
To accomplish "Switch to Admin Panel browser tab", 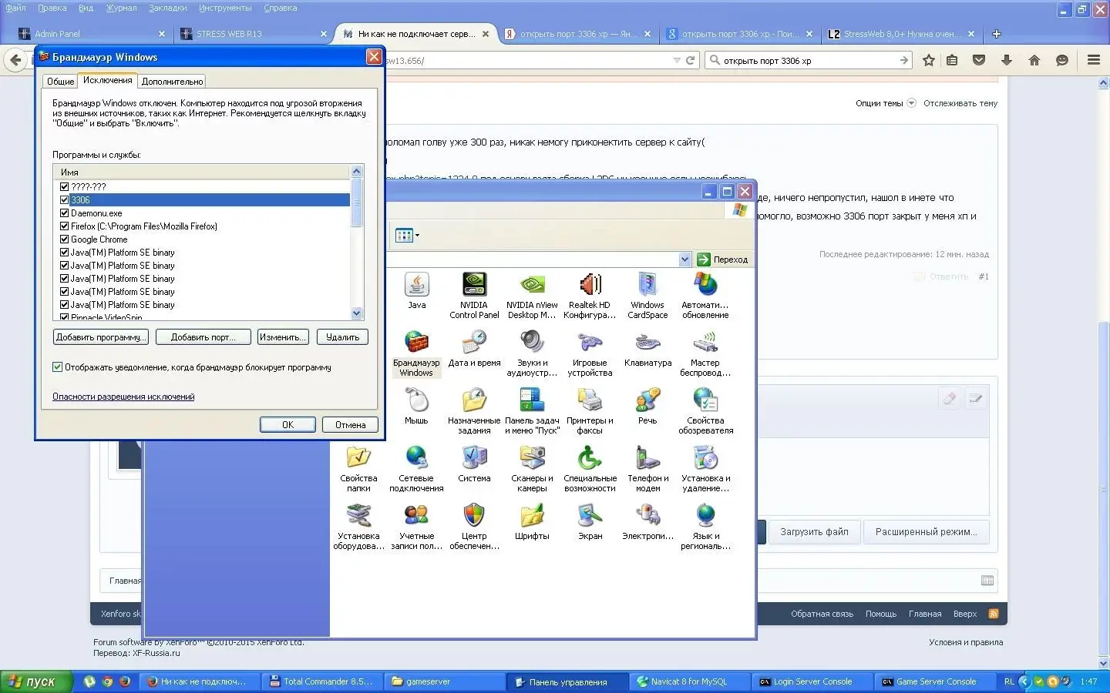I will click(x=92, y=34).
